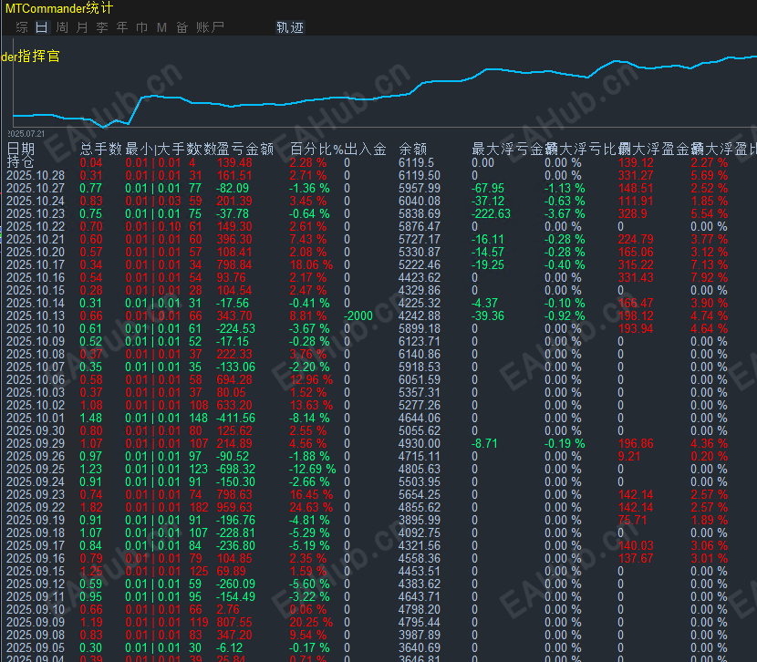Click the 日期 column header
Image resolution: width=757 pixels, height=662 pixels.
pos(21,149)
